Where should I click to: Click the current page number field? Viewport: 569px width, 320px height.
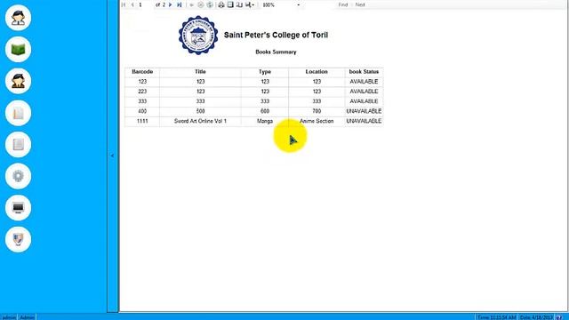tap(145, 4)
